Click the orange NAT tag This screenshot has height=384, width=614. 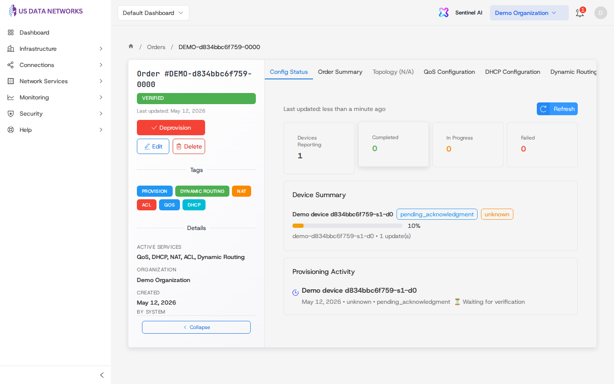click(x=241, y=191)
